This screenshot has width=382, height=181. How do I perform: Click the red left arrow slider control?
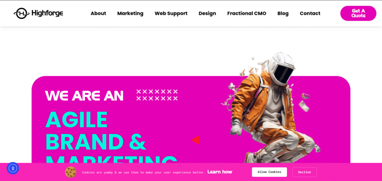coord(195,140)
